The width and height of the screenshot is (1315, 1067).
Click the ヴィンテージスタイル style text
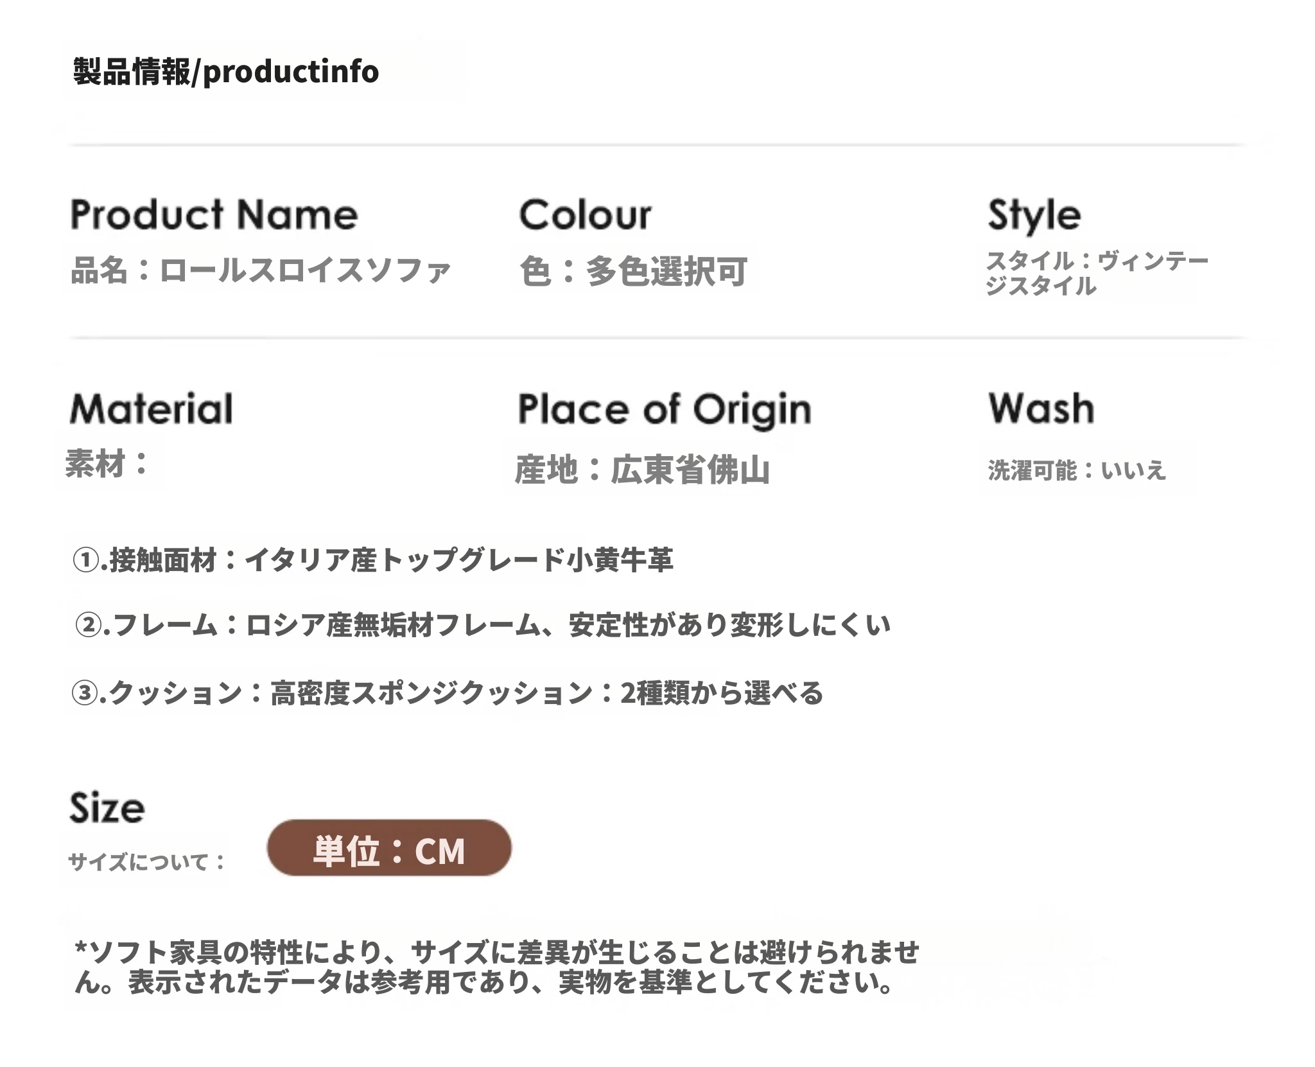1097,273
